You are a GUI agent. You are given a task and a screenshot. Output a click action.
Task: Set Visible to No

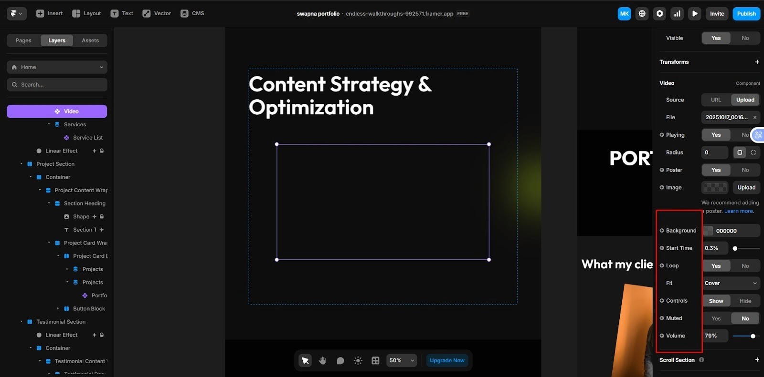745,38
